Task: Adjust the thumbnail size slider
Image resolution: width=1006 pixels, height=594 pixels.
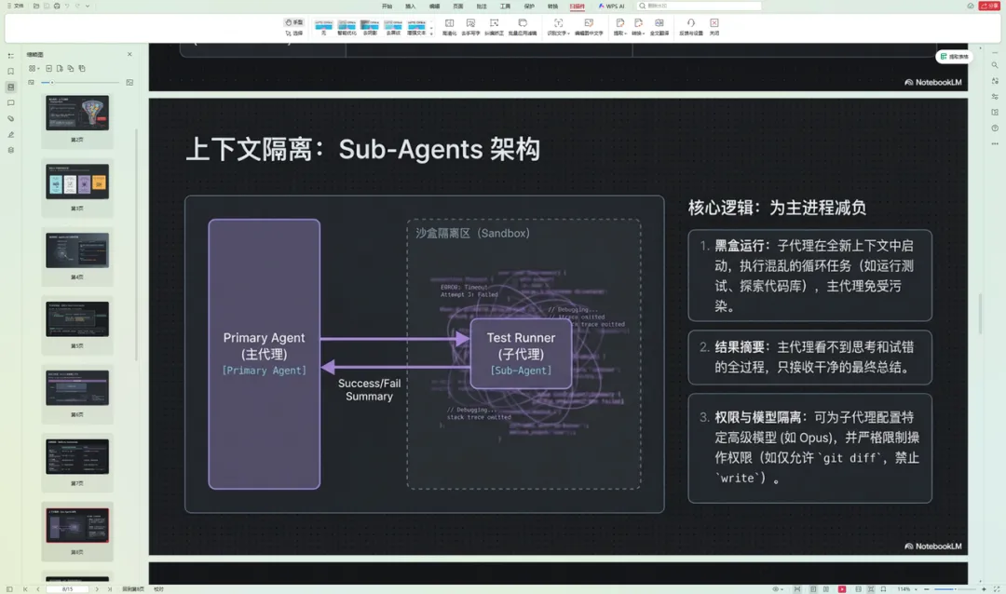Action: (x=52, y=83)
